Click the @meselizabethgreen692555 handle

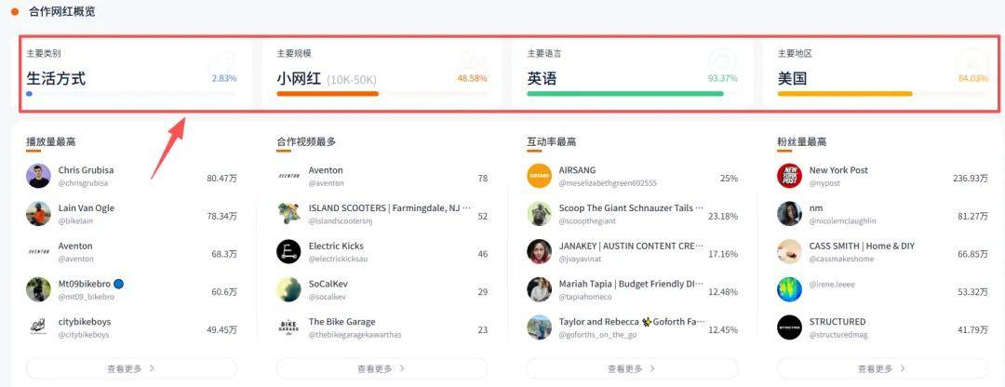click(608, 182)
